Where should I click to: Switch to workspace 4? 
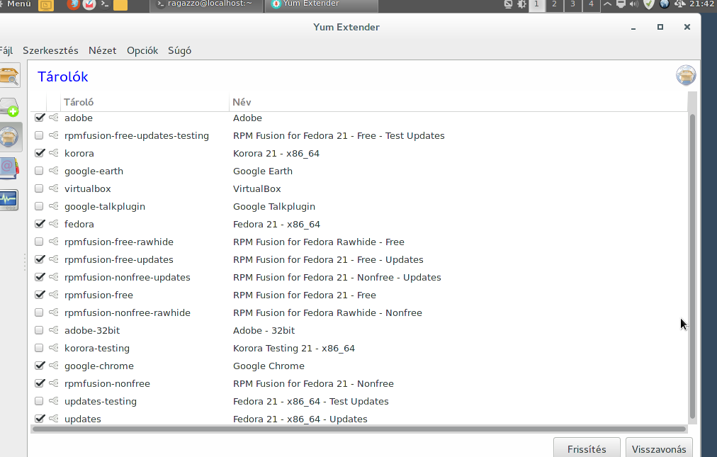[x=591, y=4]
